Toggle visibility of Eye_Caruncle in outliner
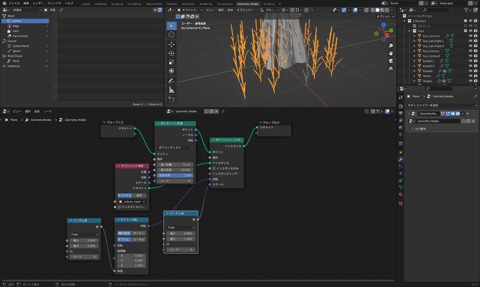 470,36
